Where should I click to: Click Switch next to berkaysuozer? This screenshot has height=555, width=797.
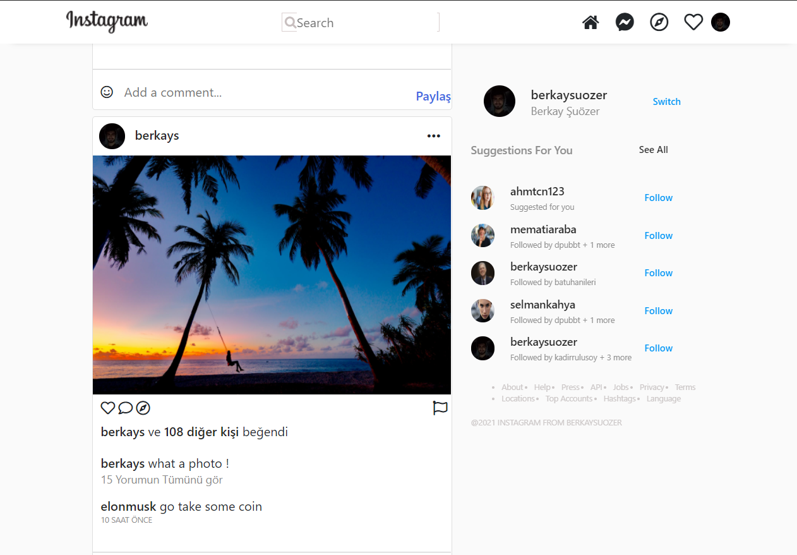click(666, 101)
